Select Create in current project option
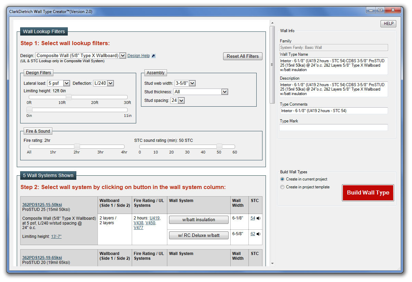 click(x=282, y=179)
